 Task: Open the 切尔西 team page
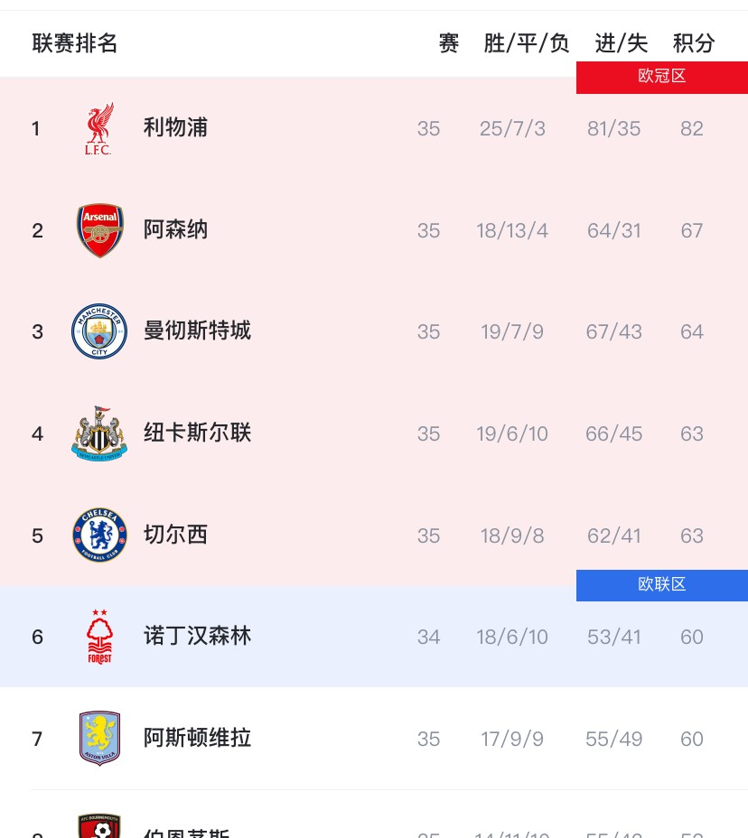coord(175,535)
